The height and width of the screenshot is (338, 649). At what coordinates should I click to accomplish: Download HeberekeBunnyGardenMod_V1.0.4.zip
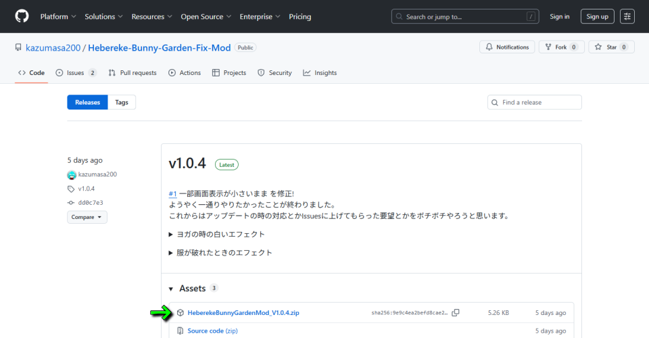[x=243, y=313]
